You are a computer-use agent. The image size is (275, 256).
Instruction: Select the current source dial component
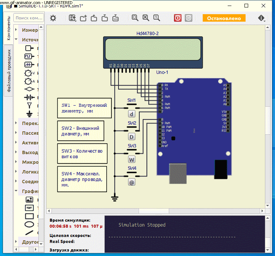pos(29,81)
